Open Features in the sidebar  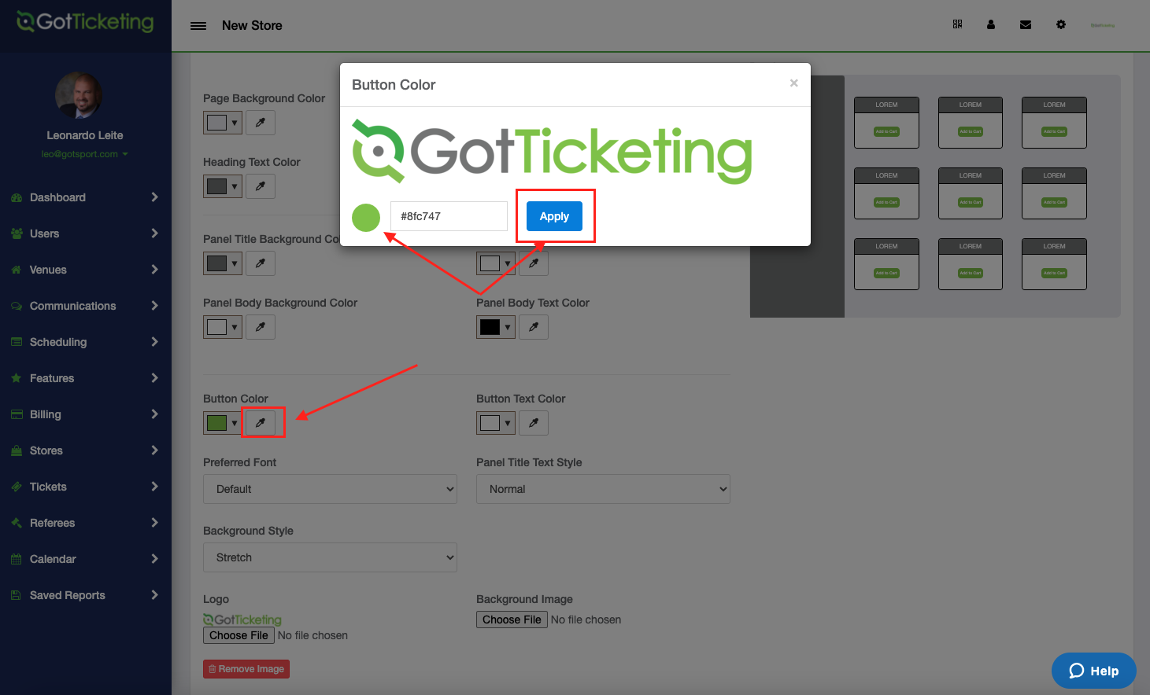(85, 378)
